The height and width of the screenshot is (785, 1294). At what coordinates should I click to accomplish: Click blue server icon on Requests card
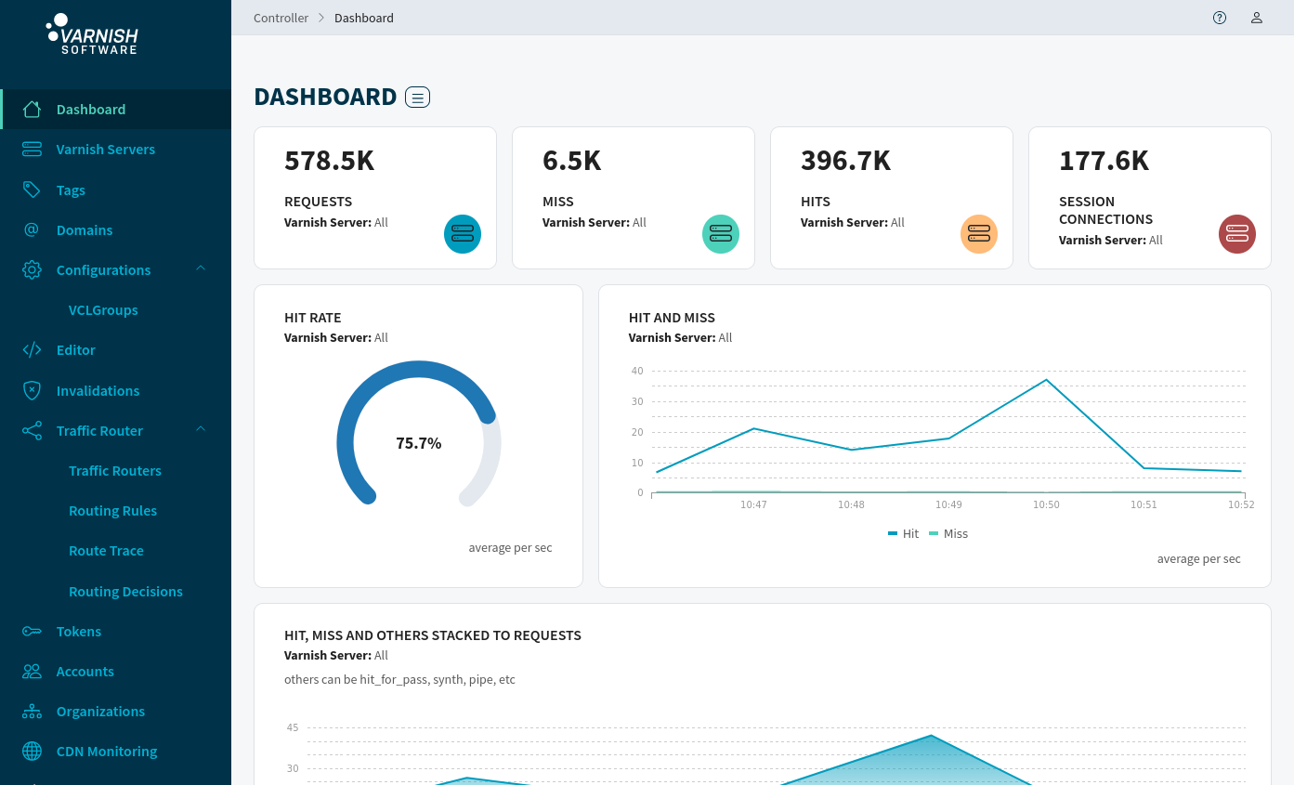tap(463, 234)
